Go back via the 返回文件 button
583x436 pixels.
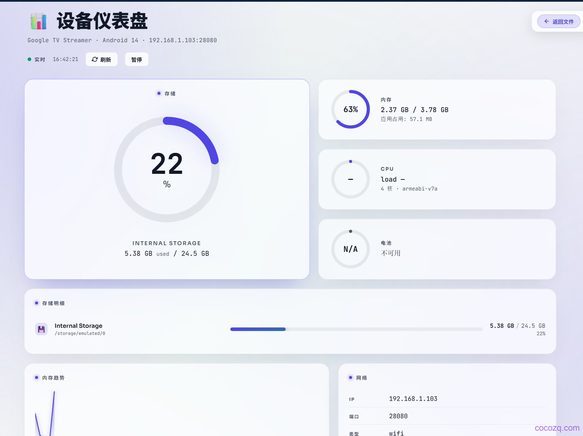tap(559, 21)
